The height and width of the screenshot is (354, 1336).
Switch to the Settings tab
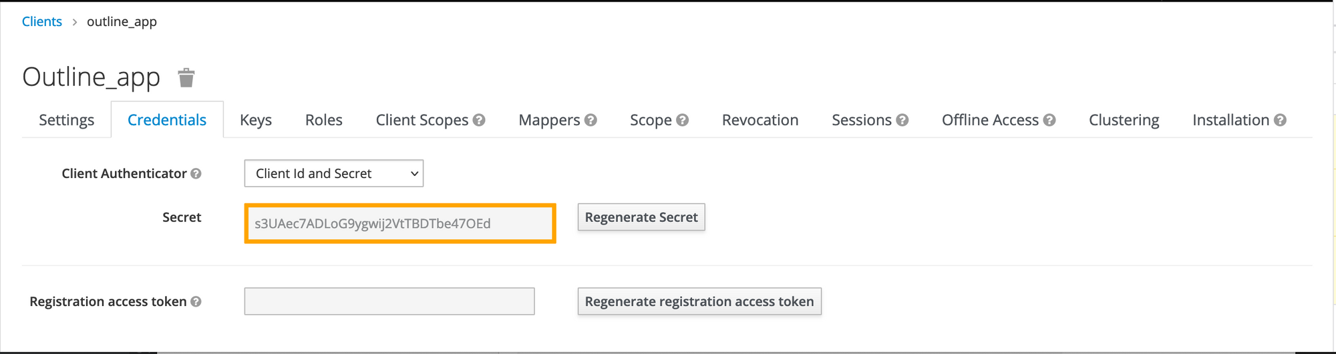[66, 120]
